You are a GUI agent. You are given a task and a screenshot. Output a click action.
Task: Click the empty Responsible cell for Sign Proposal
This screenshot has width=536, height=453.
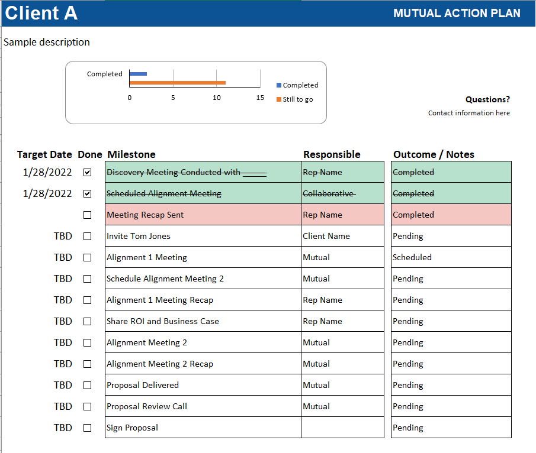coord(342,428)
